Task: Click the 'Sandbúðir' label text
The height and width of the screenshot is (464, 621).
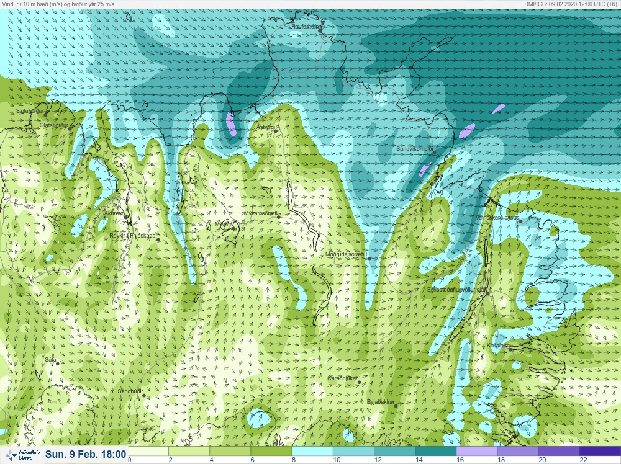Action: (x=130, y=391)
